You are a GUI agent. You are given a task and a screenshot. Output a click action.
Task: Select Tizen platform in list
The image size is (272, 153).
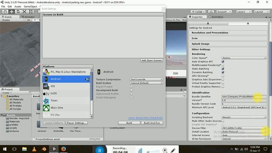[66, 100]
